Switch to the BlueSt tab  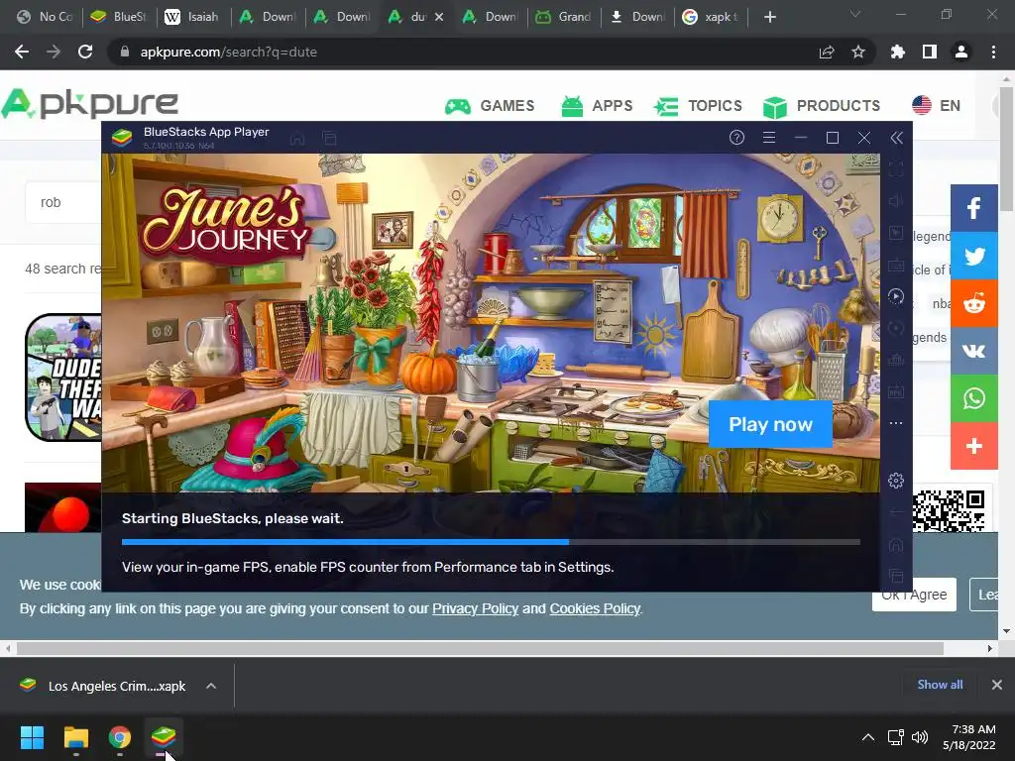click(119, 17)
